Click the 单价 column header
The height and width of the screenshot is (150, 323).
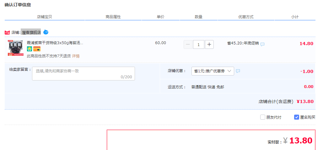coord(160,17)
